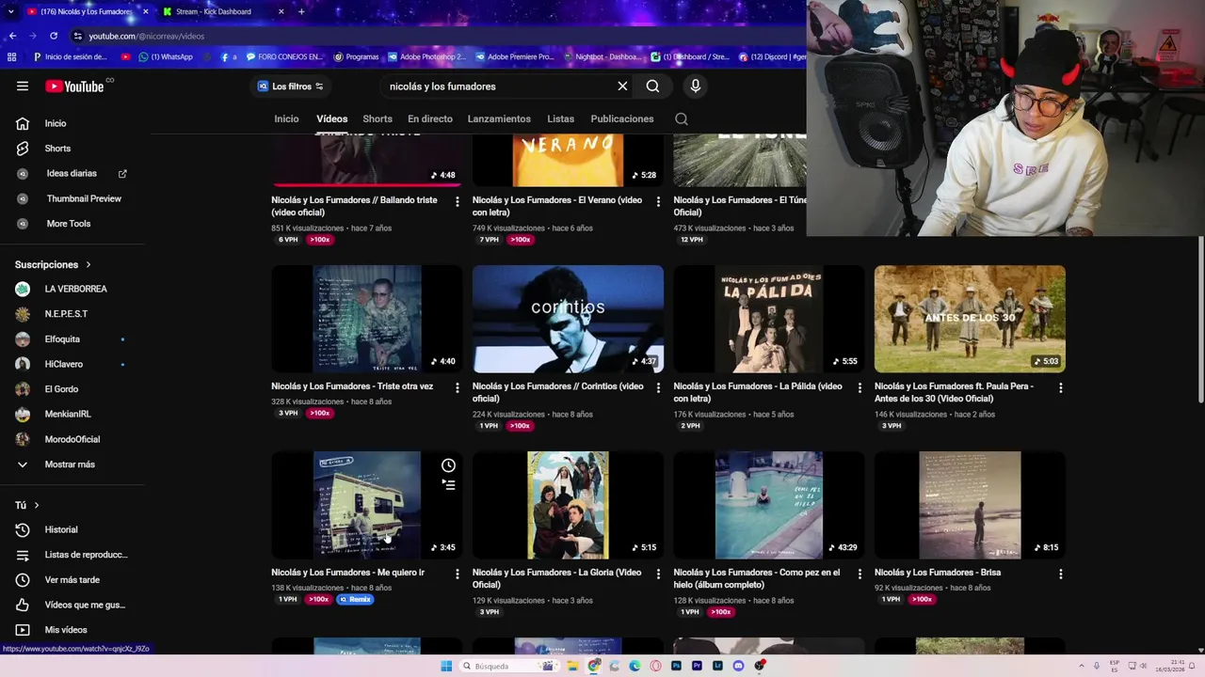Open options for Como pez en el hielo
This screenshot has width=1205, height=677.
860,574
